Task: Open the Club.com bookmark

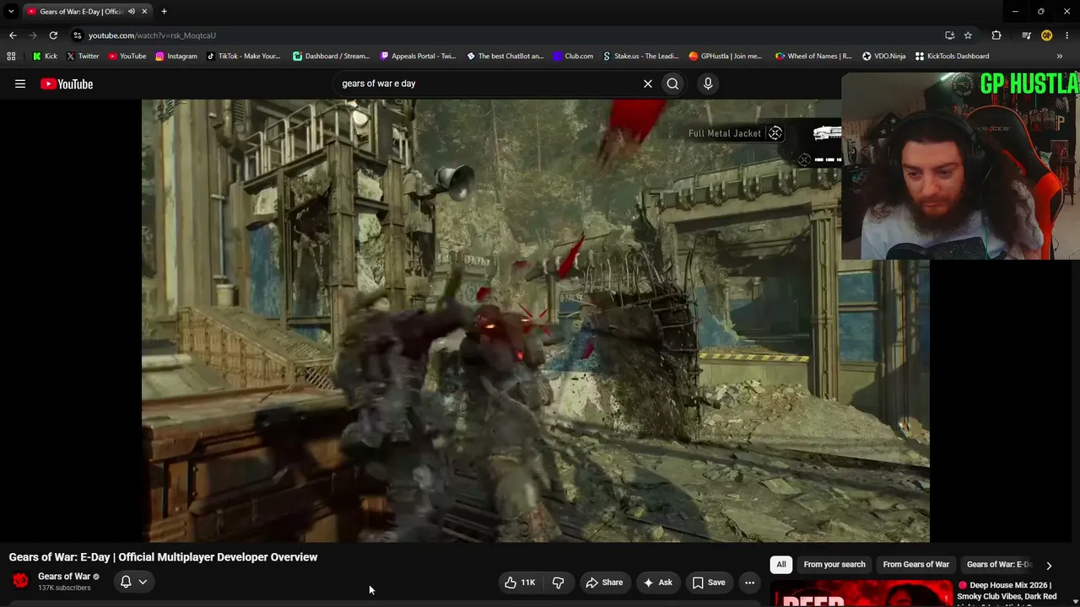Action: coord(573,56)
